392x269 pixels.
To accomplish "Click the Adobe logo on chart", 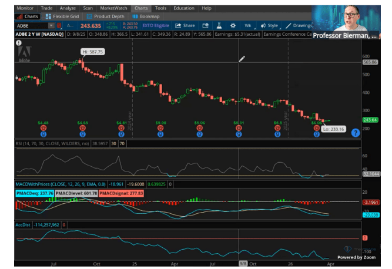I will click(x=25, y=54).
